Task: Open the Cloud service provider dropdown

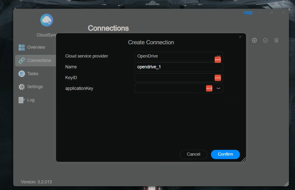Action: click(179, 56)
